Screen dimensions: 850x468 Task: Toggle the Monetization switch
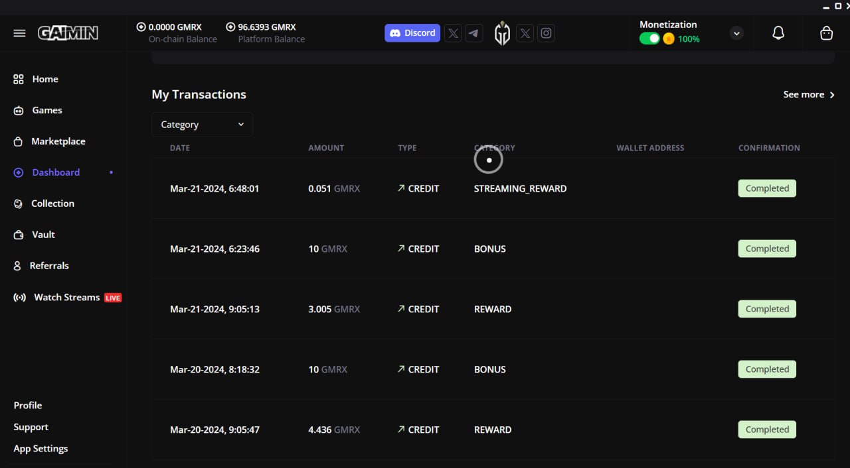(x=649, y=39)
